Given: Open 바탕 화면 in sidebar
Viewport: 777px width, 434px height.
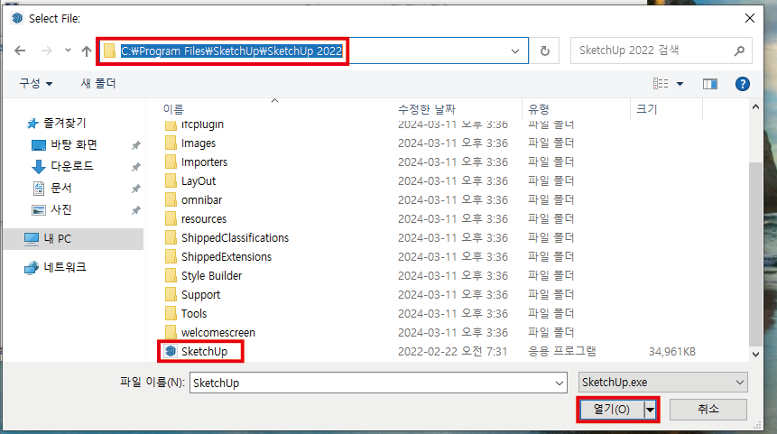Looking at the screenshot, I should pos(73,144).
